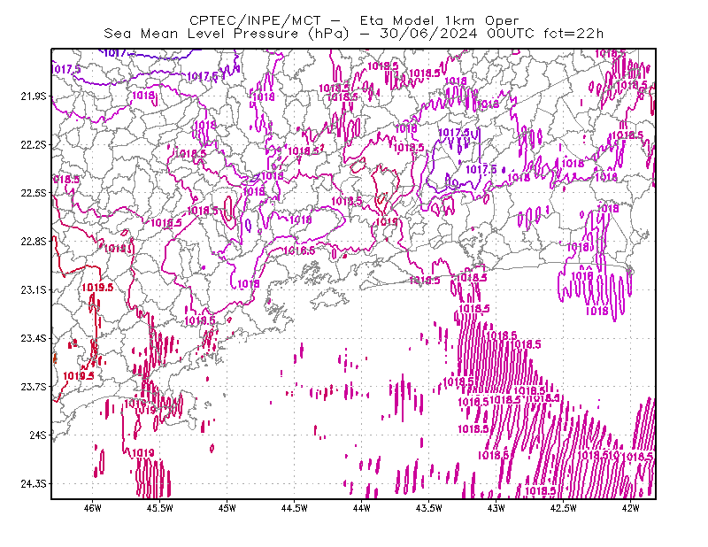Select the 23.7S latitude axis label
Viewport: 708px width, 547px height.
[x=34, y=387]
